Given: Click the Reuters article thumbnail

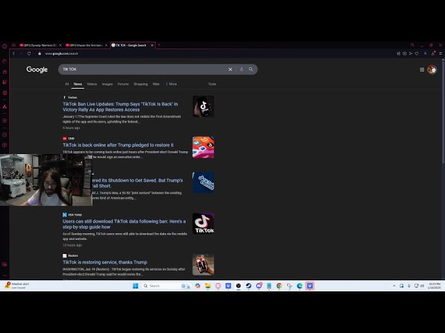Looking at the screenshot, I should click(203, 264).
